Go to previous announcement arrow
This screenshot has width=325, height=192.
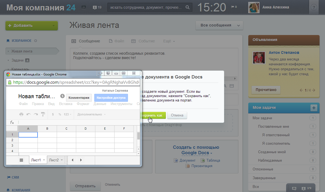[x=301, y=90]
